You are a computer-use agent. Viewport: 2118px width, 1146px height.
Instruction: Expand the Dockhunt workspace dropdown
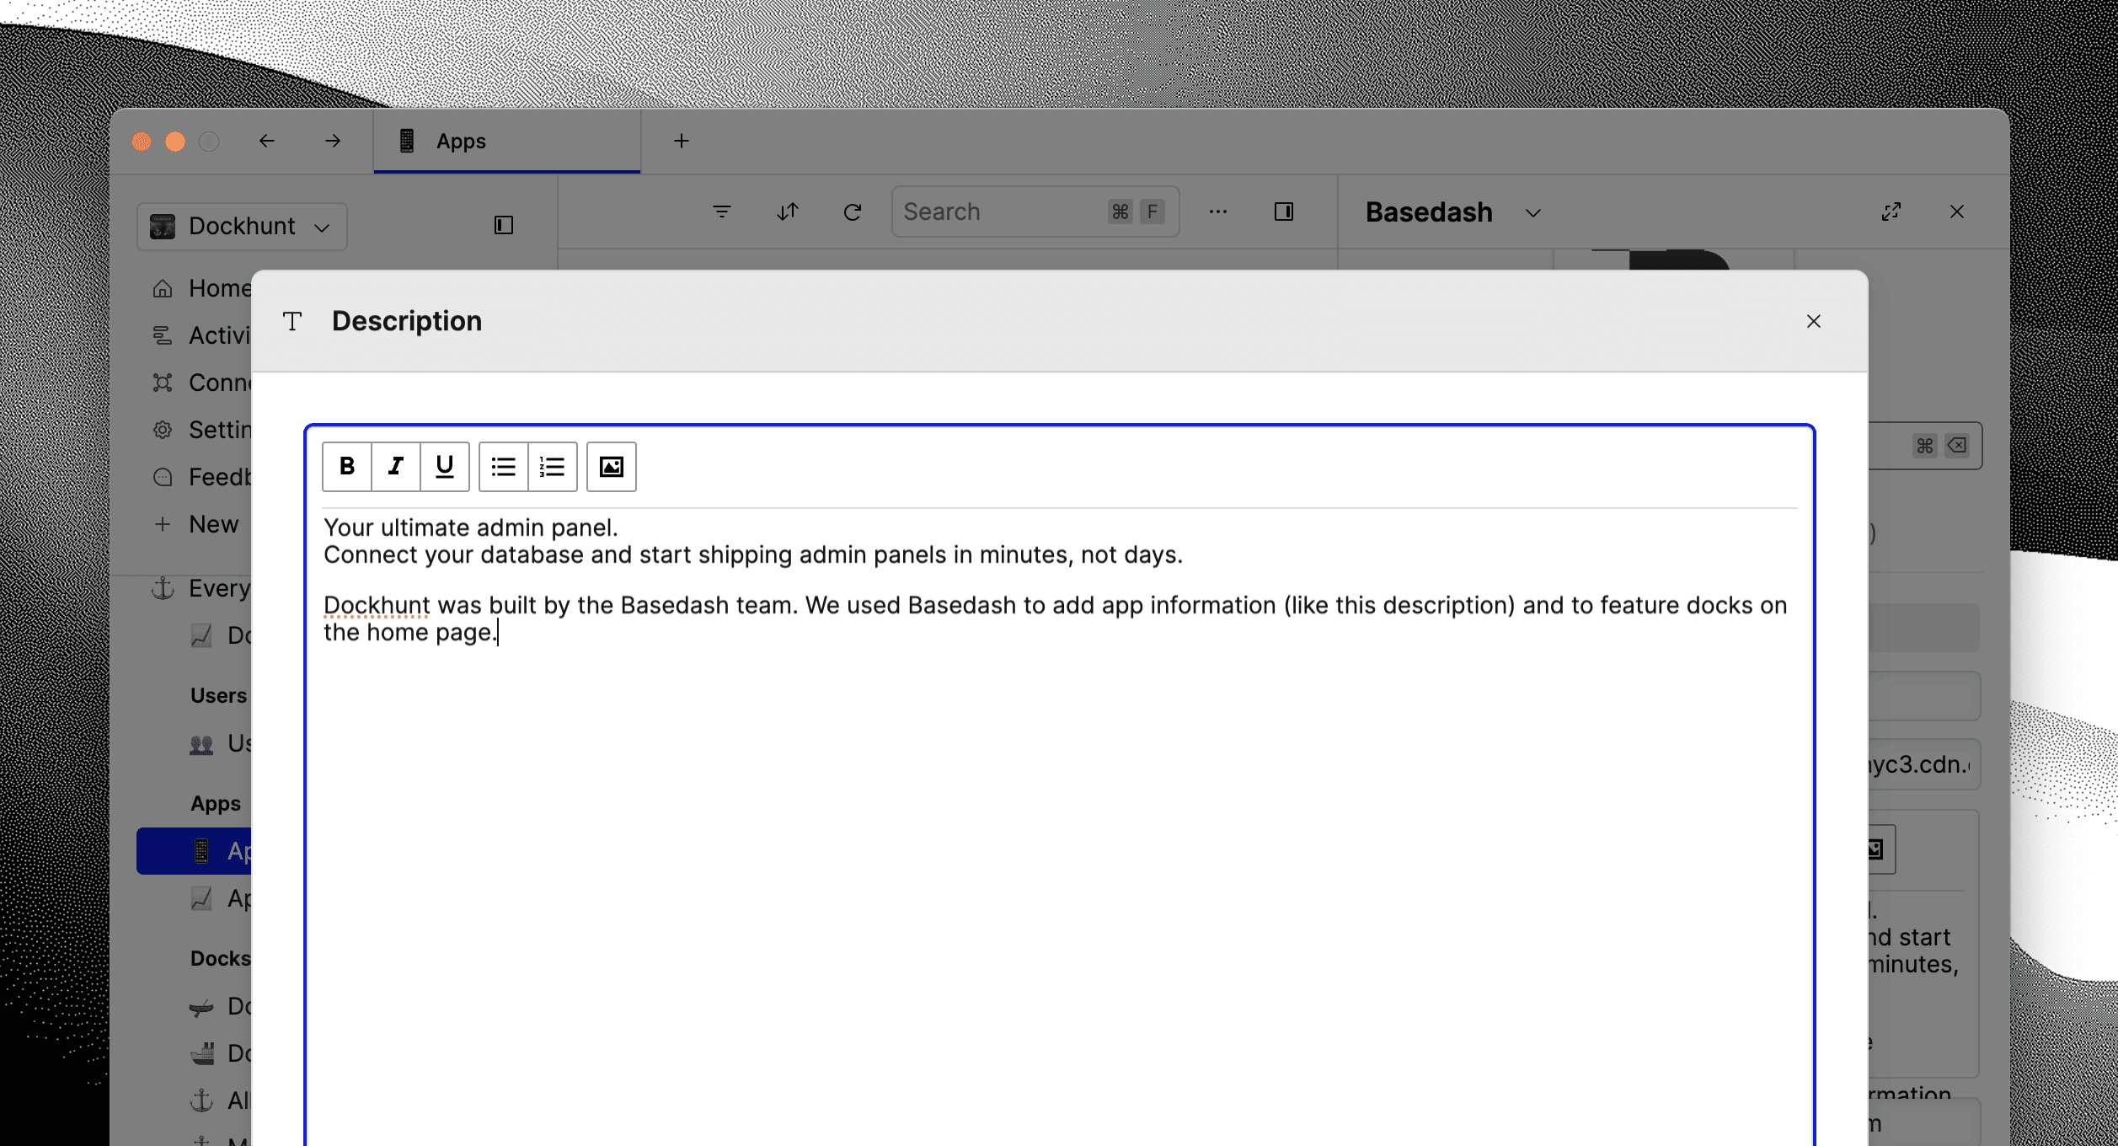(242, 226)
